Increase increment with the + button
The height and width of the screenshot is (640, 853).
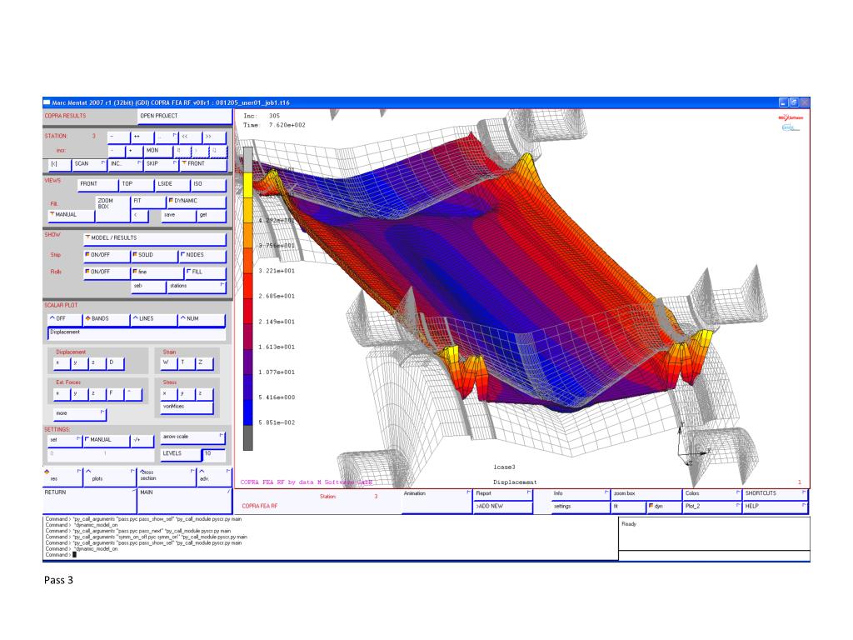point(134,151)
